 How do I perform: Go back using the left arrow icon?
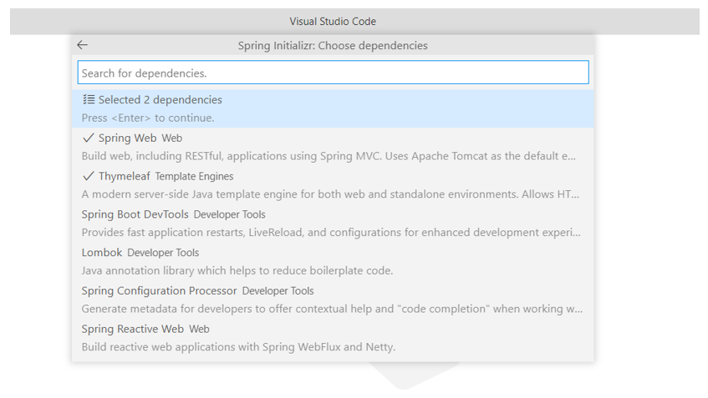[x=82, y=45]
